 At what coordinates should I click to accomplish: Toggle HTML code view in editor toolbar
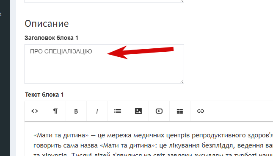point(35,111)
